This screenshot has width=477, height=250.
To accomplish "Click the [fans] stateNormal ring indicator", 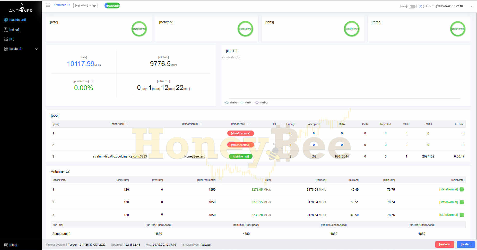I will click(x=352, y=29).
